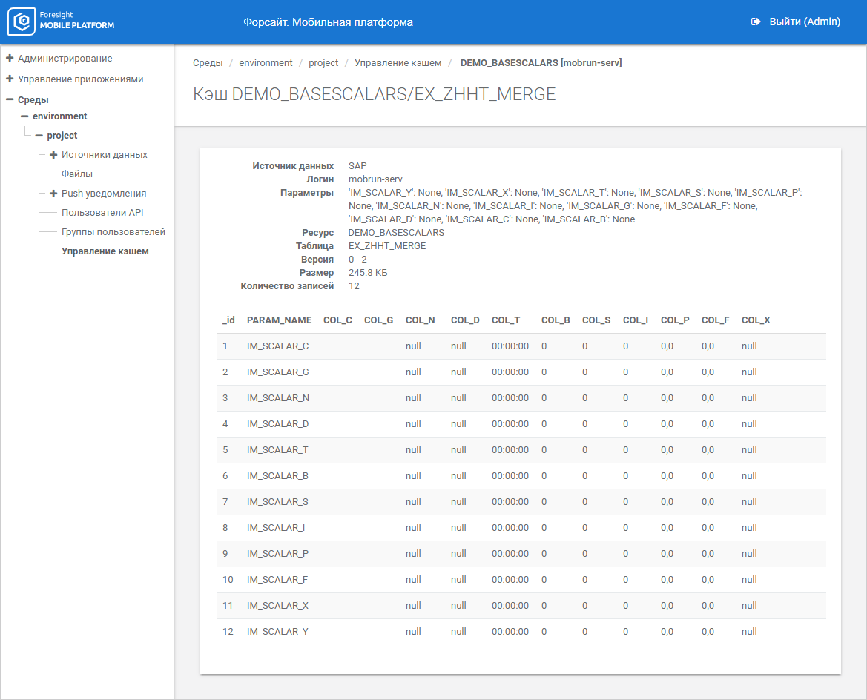This screenshot has height=700, width=867.
Task: Expand Управление приложениями plus icon
Action: pos(10,79)
